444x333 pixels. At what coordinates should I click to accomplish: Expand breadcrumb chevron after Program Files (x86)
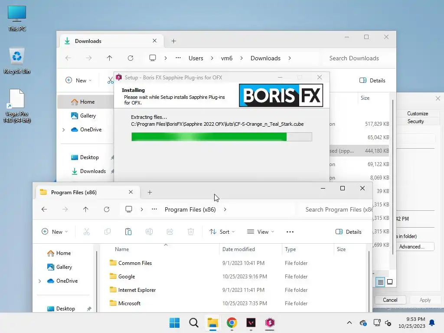(x=225, y=209)
